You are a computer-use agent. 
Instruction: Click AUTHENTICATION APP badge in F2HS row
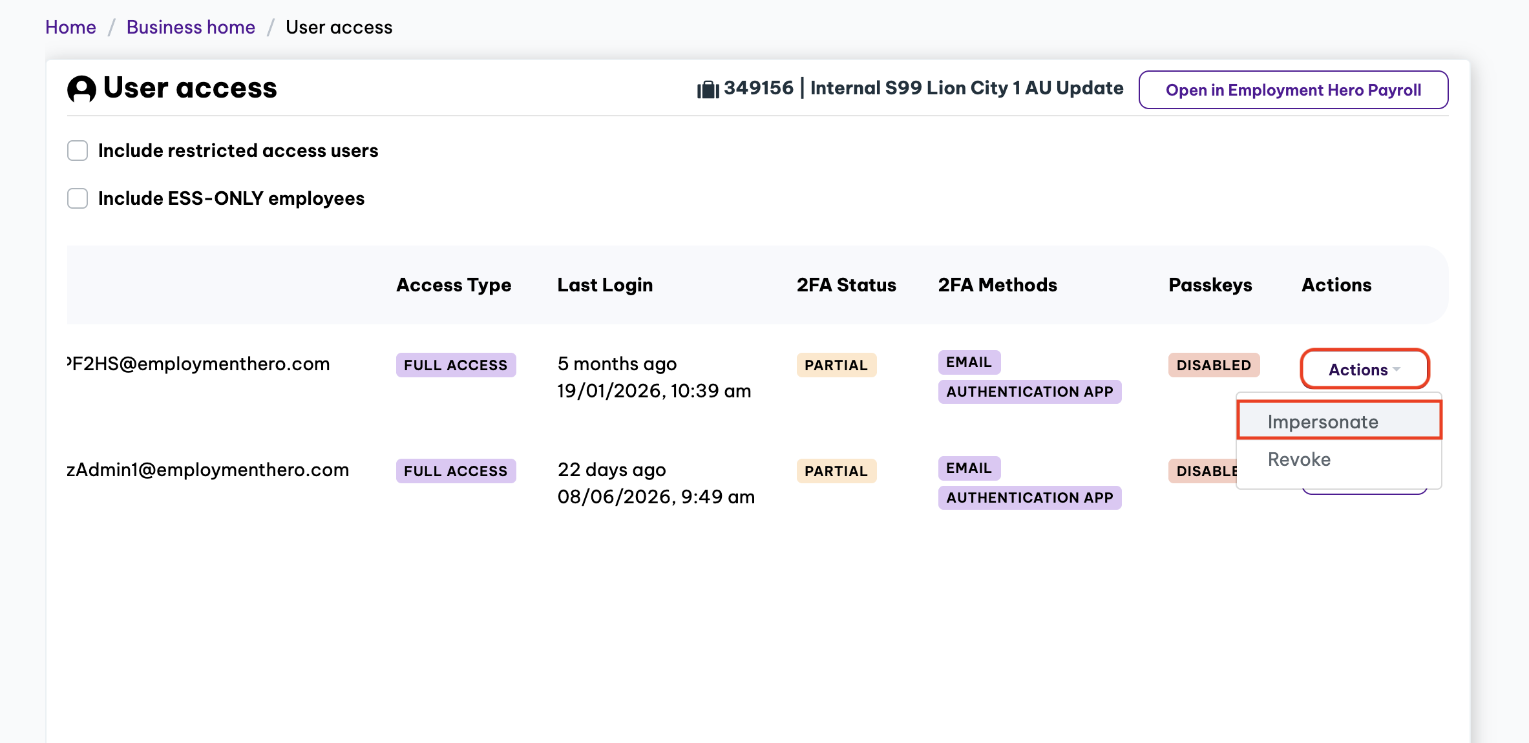pyautogui.click(x=1029, y=392)
